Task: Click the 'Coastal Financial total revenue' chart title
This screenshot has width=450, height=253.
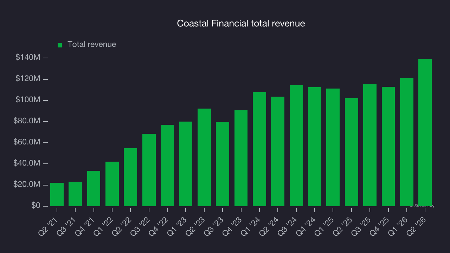Action: click(x=241, y=24)
